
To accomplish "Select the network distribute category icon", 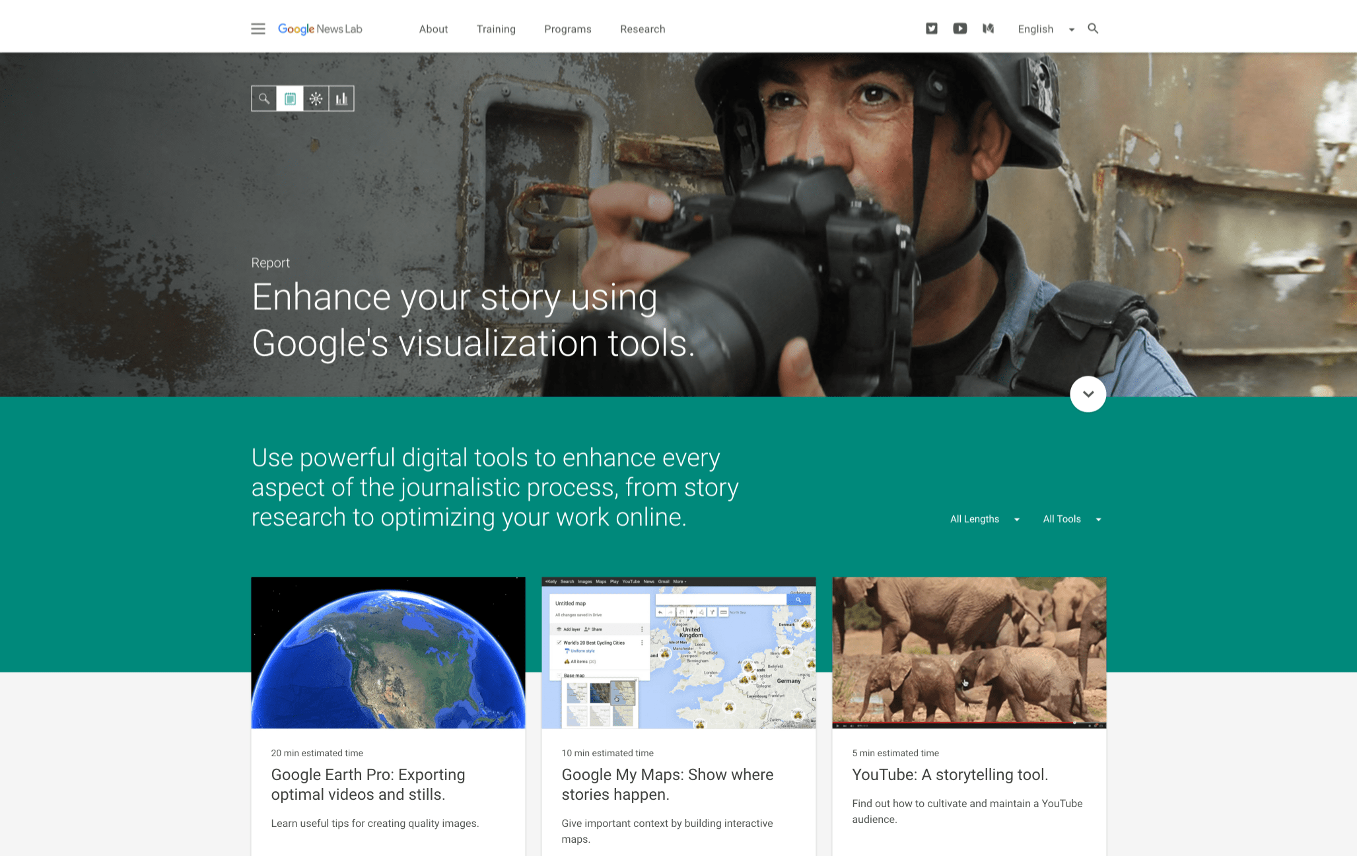I will (316, 98).
